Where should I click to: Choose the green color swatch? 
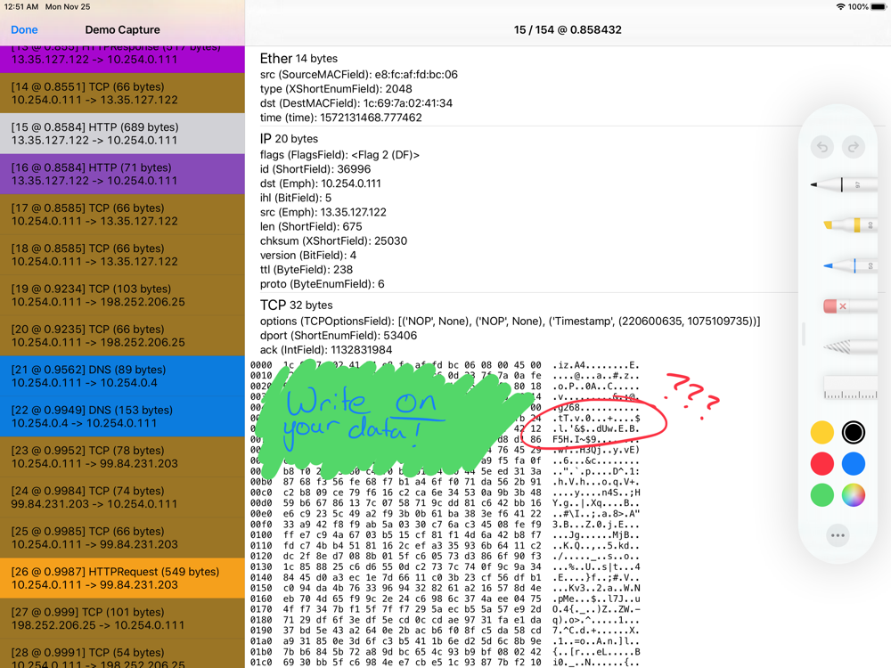pyautogui.click(x=822, y=494)
